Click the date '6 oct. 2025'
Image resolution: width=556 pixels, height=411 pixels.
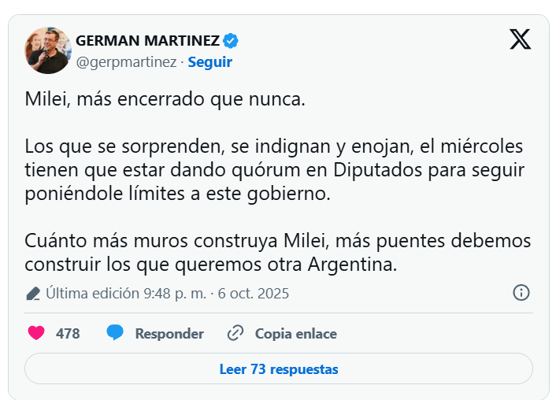point(254,294)
